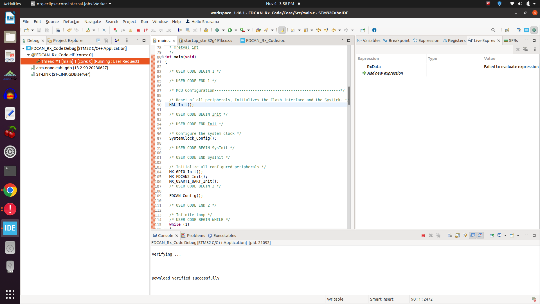Click the red Terminate toolbar icon
Viewport: 540px width, 304px height.
point(138,30)
